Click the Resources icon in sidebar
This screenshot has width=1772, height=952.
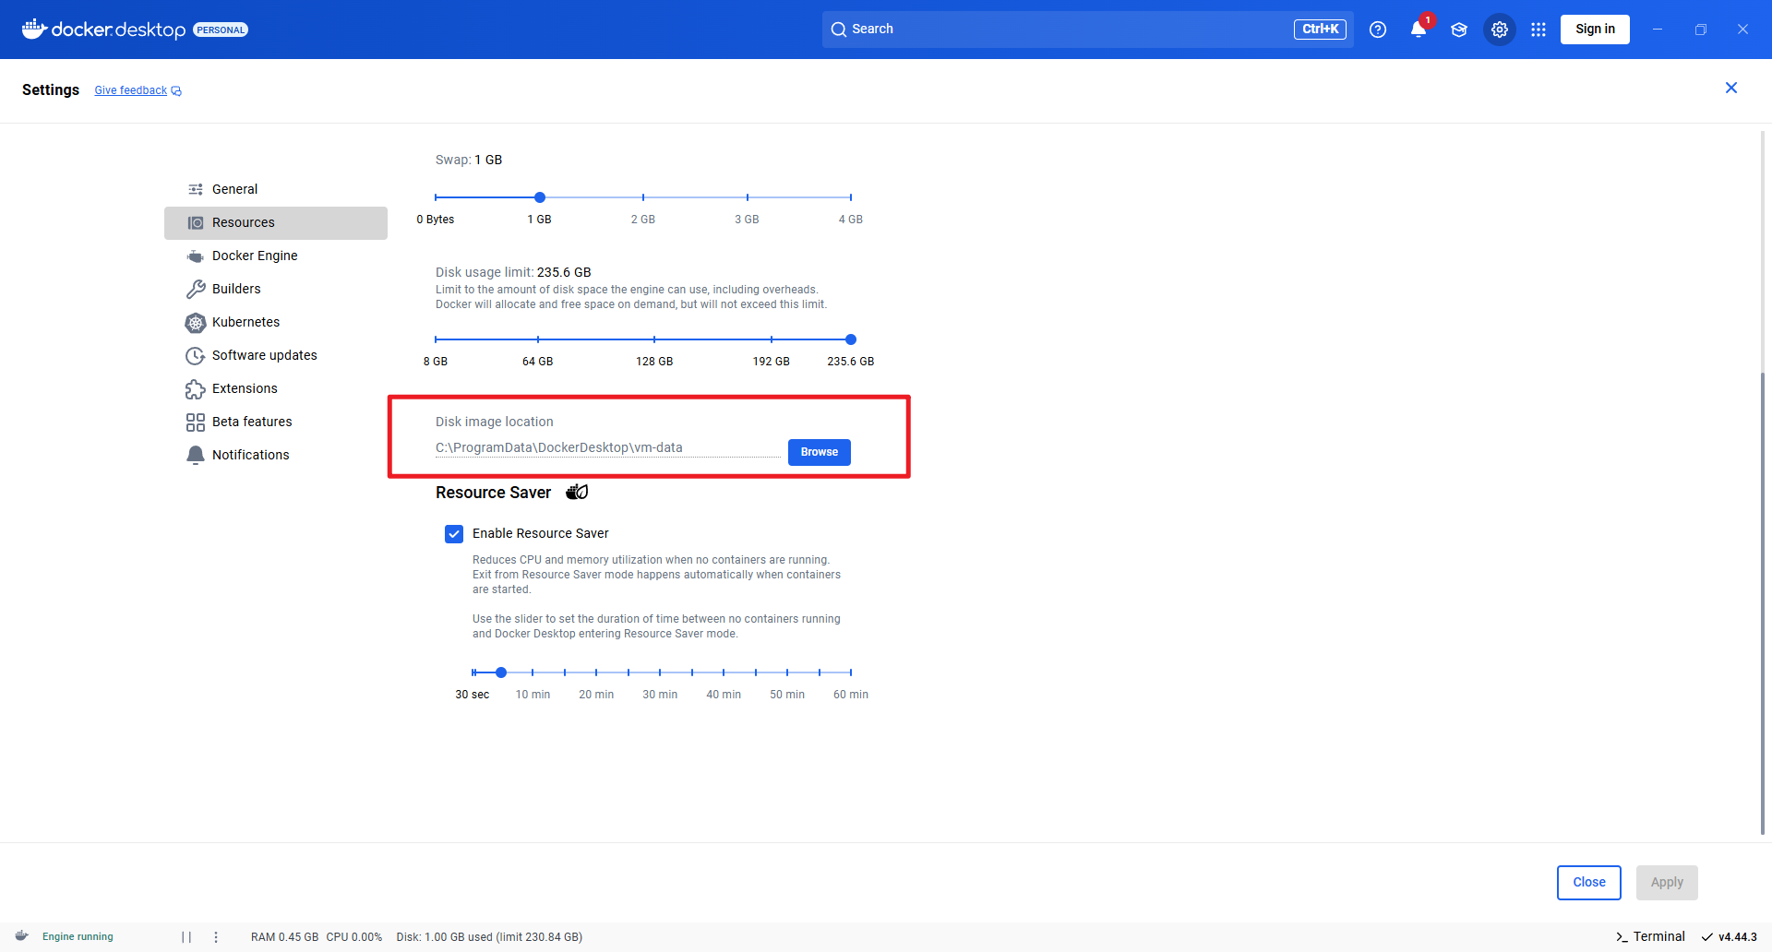[x=196, y=222]
